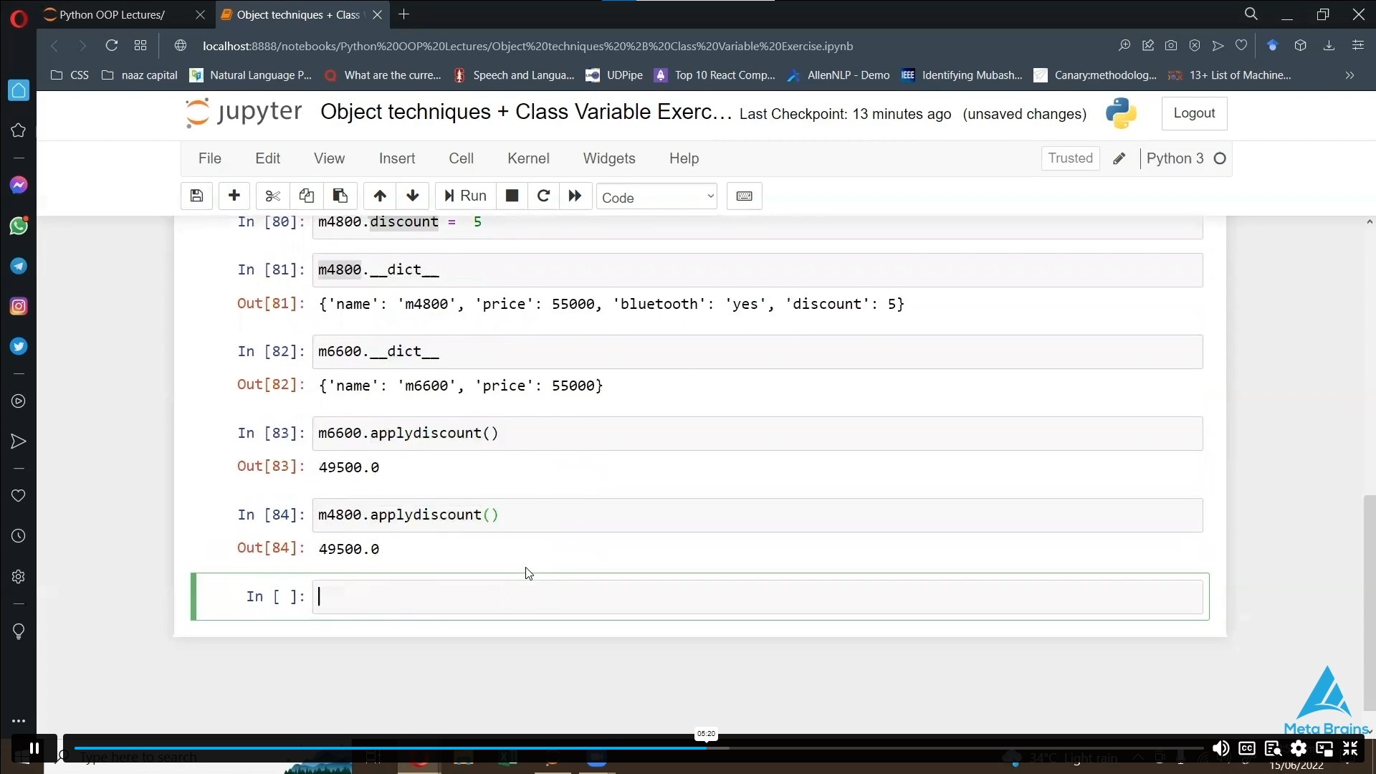Click the Restart kernel icon

[545, 196]
